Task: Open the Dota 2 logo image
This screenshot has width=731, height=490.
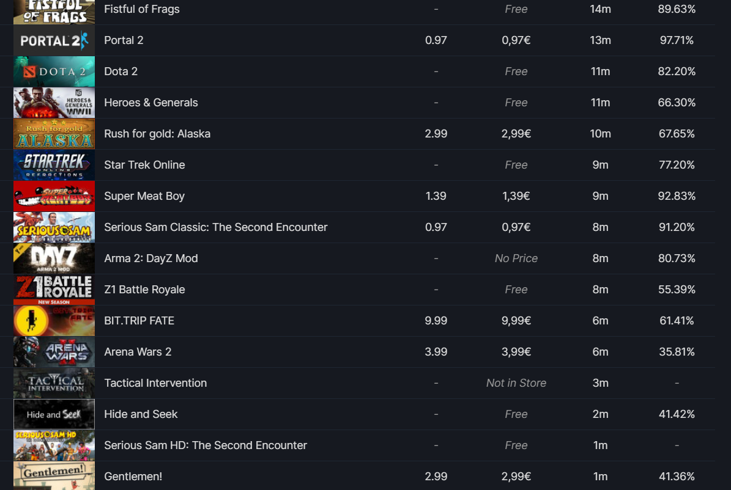Action: point(54,71)
